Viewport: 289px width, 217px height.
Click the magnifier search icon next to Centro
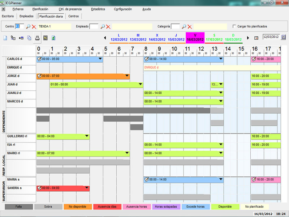[28, 26]
